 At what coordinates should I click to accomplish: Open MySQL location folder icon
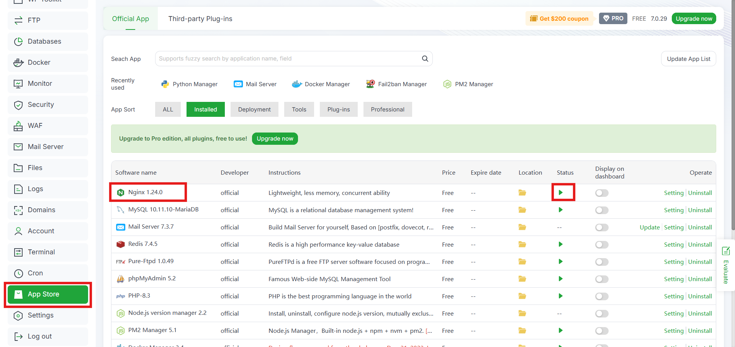tap(522, 210)
